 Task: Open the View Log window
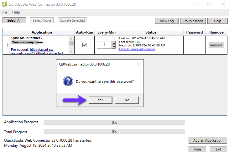coord(167,21)
